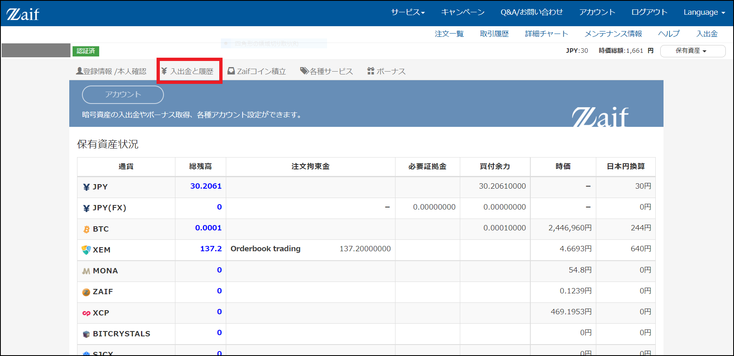Click the MONA coin icon

pos(86,271)
